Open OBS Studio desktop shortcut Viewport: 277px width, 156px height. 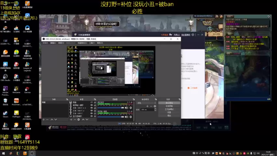pyautogui.click(x=5, y=78)
